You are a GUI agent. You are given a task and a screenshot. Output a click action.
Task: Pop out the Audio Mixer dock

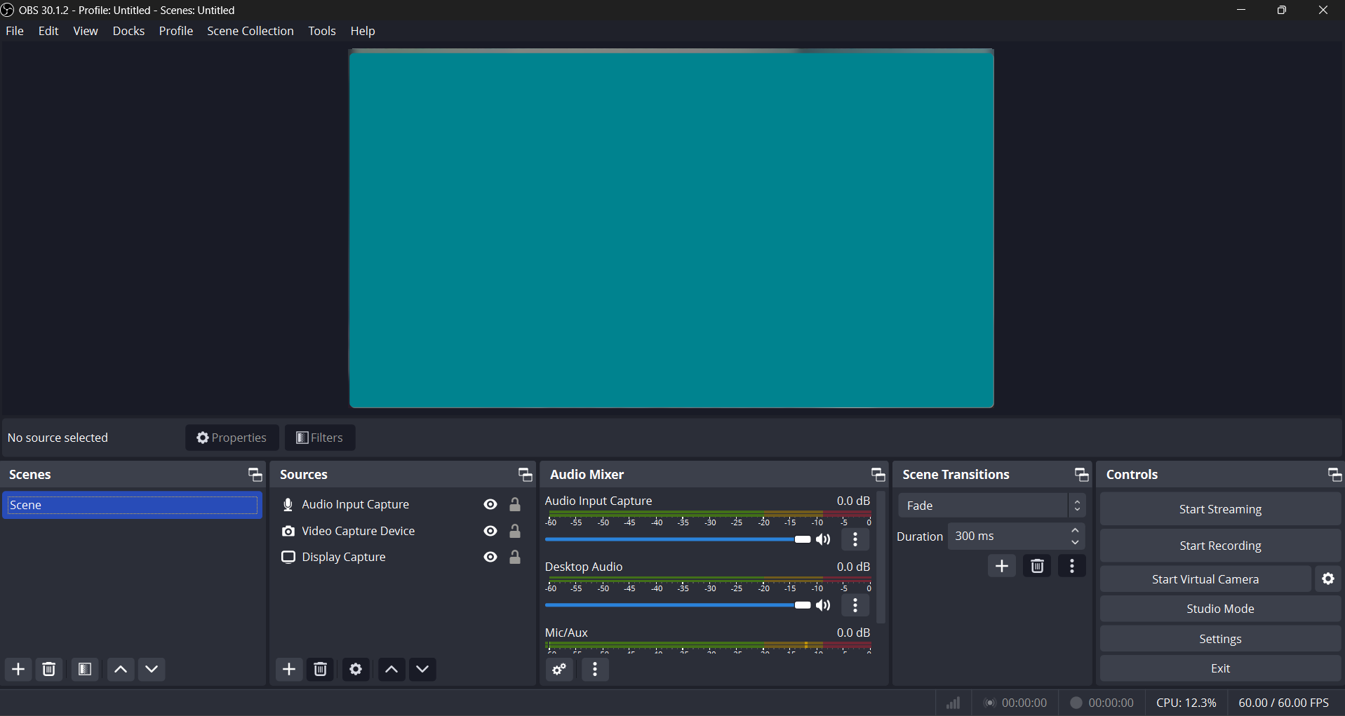tap(878, 475)
